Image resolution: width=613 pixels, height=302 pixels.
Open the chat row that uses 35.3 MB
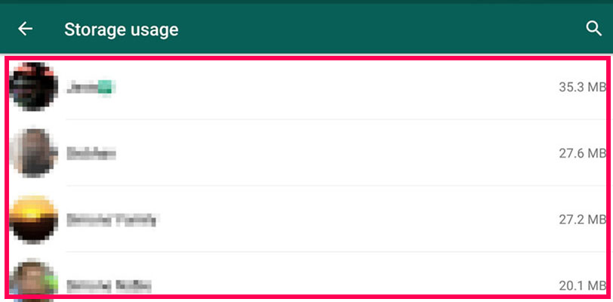pyautogui.click(x=307, y=87)
